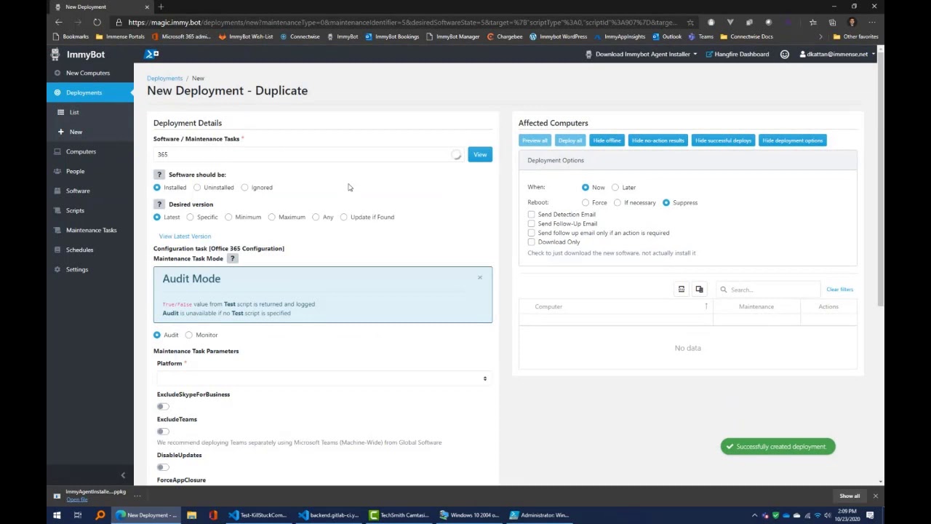The image size is (931, 524).
Task: Enable the Send Detection Email checkbox
Action: pyautogui.click(x=532, y=215)
